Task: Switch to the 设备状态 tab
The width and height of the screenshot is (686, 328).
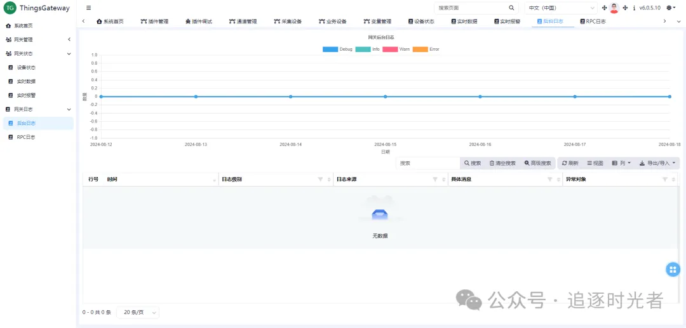Action: tap(421, 21)
